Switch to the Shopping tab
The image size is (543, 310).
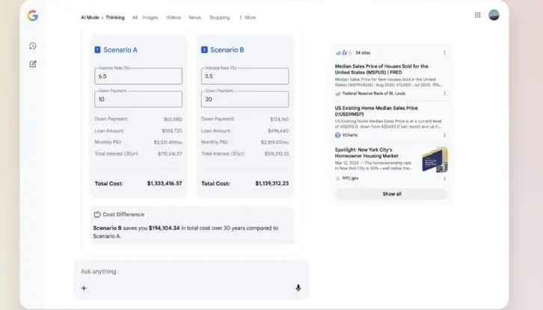219,17
